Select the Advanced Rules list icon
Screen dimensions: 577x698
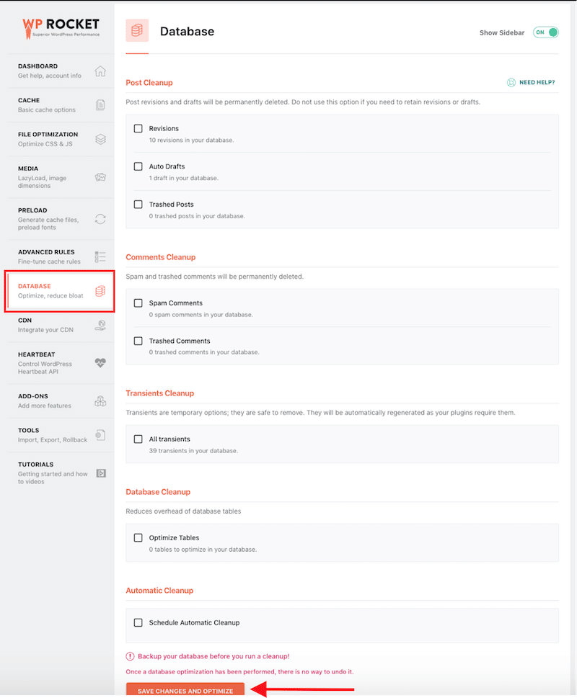[x=103, y=253]
